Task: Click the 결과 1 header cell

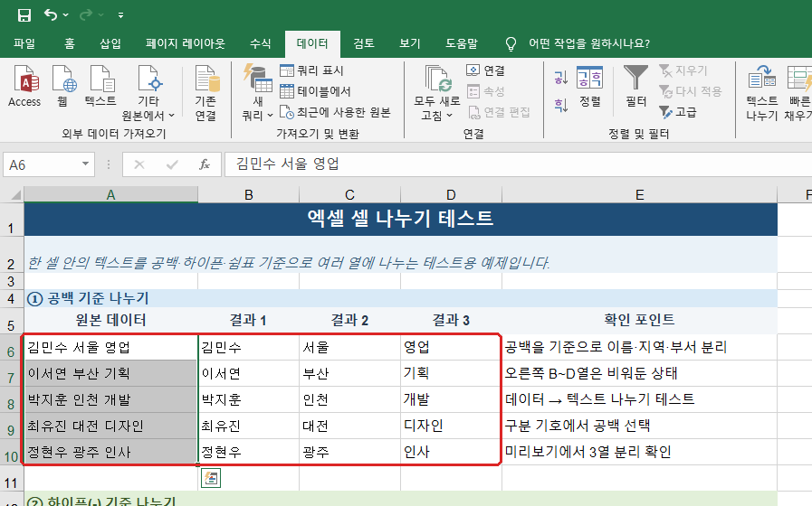Action: point(249,320)
